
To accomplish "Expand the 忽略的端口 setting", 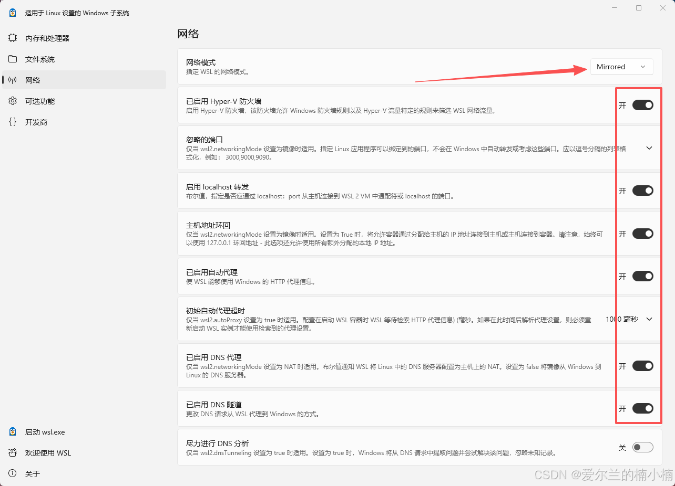I will (x=649, y=148).
